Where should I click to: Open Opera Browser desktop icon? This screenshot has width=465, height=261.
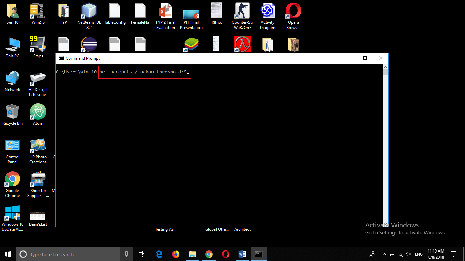293,11
